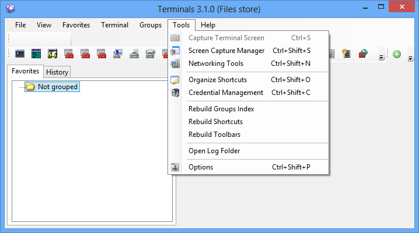Open Screen Capture Manager from Tools menu
419x233 pixels.
[x=226, y=51]
